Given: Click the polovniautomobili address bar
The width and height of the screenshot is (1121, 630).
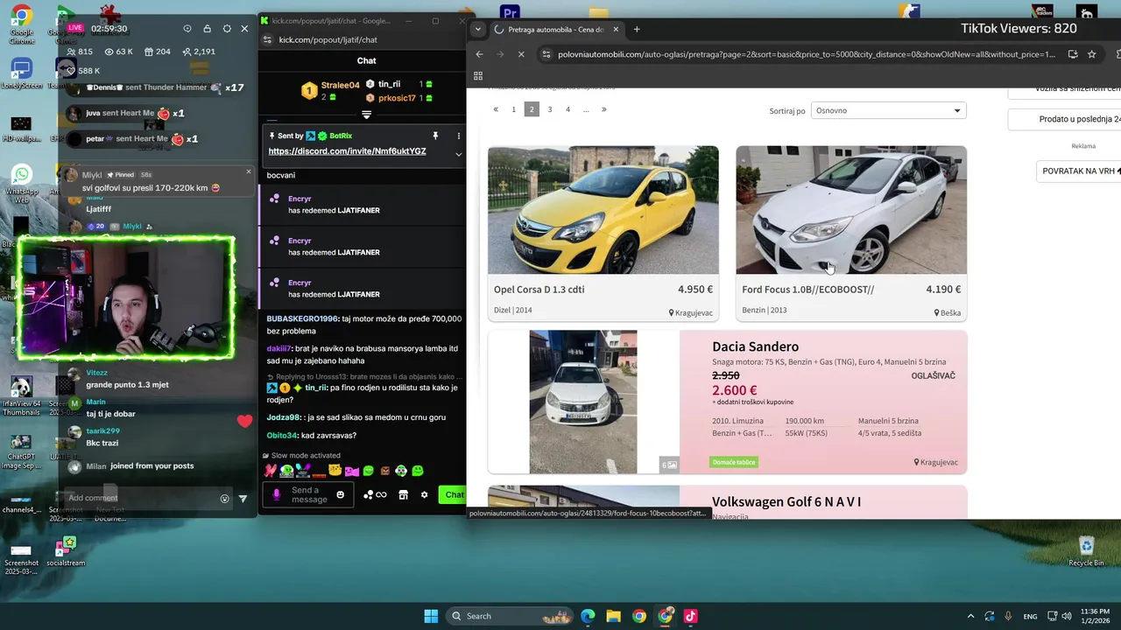Looking at the screenshot, I should (806, 54).
